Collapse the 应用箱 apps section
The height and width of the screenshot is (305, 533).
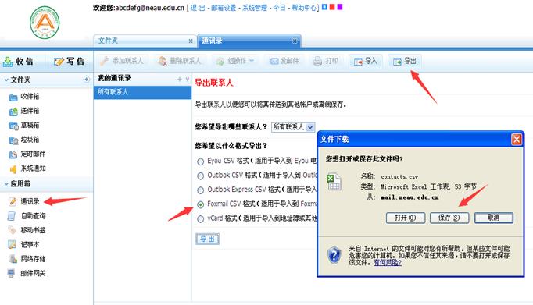tap(6, 184)
